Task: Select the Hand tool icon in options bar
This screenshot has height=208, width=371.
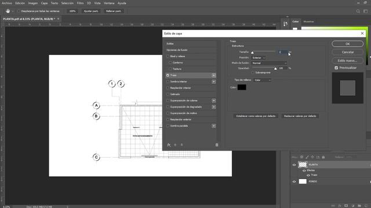Action: [8, 11]
